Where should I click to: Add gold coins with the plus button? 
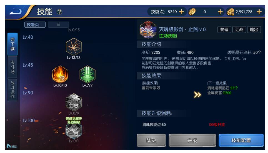pos(220,12)
